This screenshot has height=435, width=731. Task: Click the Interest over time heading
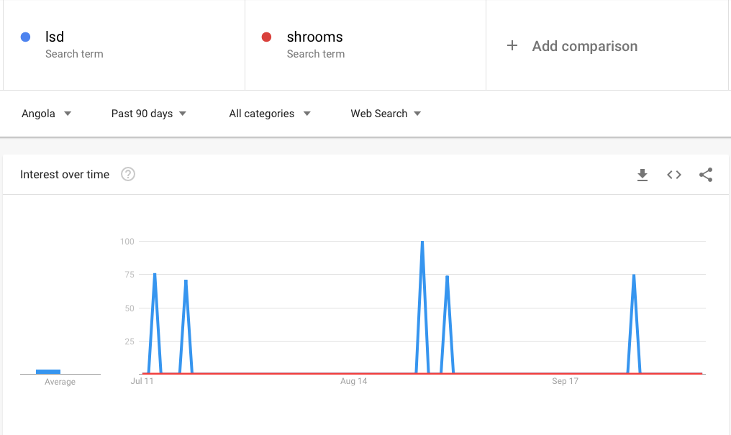pyautogui.click(x=65, y=174)
